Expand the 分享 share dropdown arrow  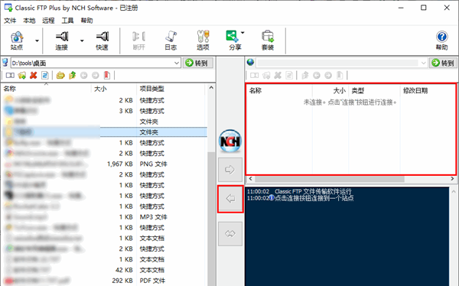click(243, 33)
